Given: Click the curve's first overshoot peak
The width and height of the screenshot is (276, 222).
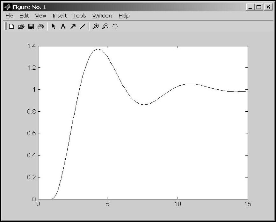Looking at the screenshot, I should 98,49.
